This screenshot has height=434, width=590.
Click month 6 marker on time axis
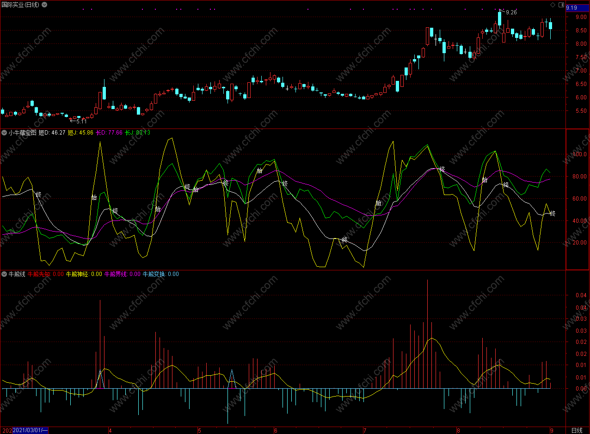coord(276,430)
